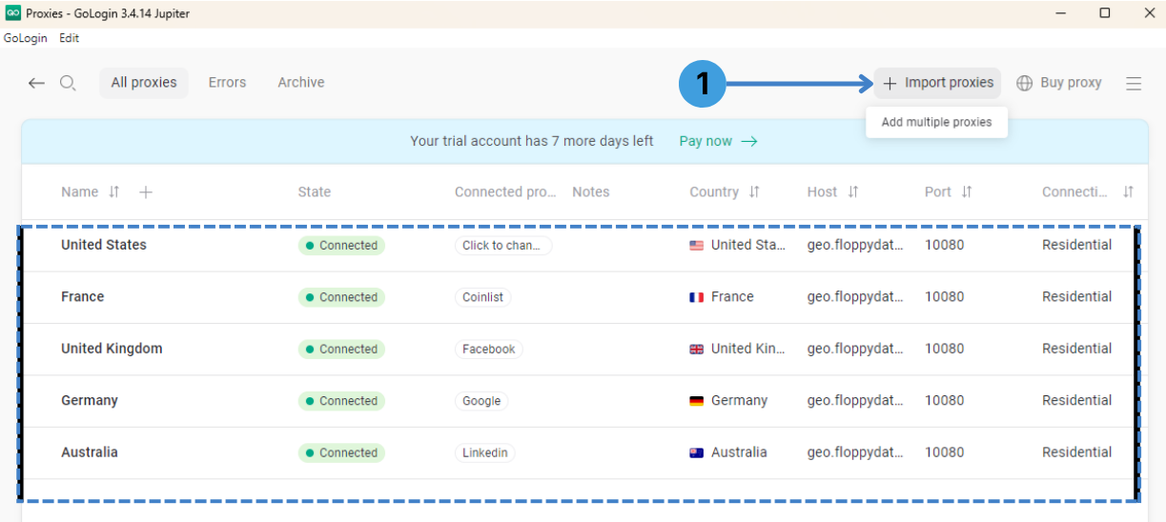Open the hamburger menu icon
Viewport: 1166px width, 522px height.
(1134, 84)
